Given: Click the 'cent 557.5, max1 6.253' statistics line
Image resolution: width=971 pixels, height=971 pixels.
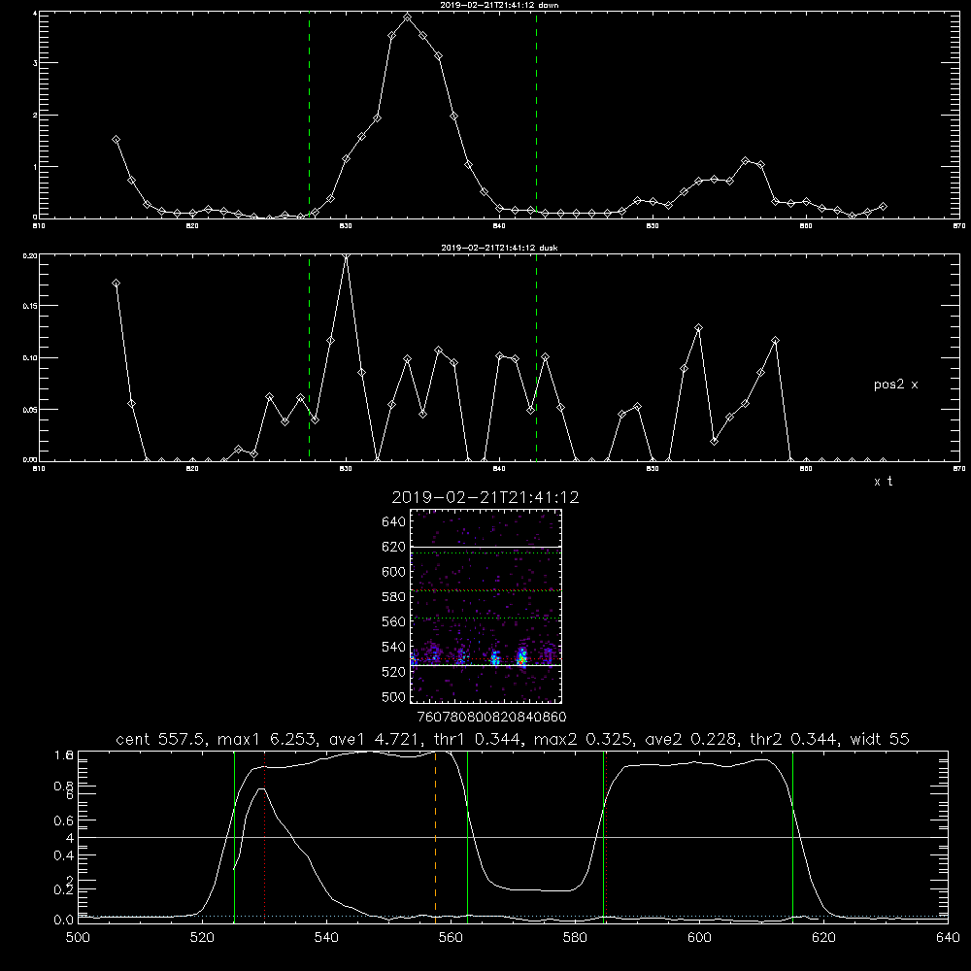Looking at the screenshot, I should (512, 739).
